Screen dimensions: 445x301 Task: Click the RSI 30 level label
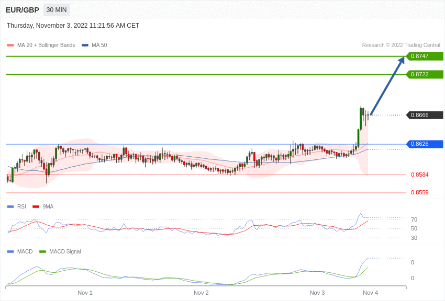click(414, 238)
